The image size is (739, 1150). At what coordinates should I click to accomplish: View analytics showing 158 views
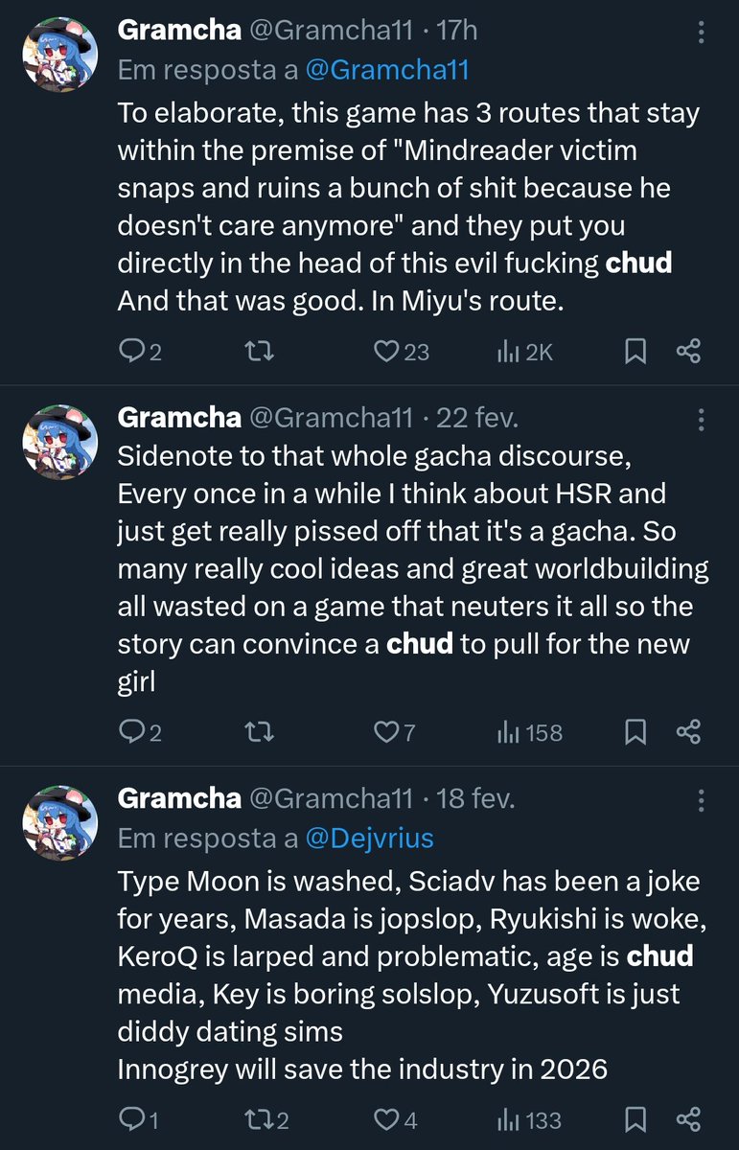coord(529,733)
